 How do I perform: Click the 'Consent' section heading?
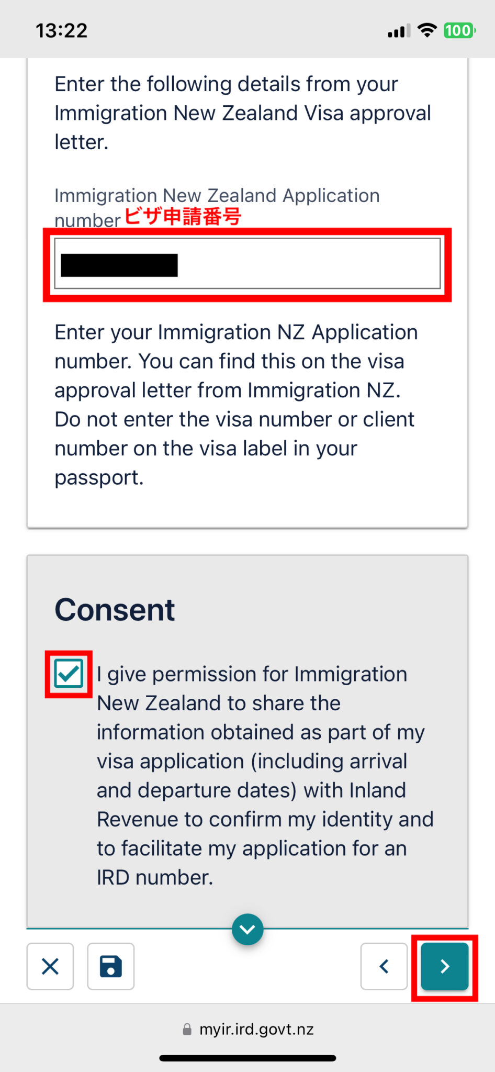(x=115, y=610)
